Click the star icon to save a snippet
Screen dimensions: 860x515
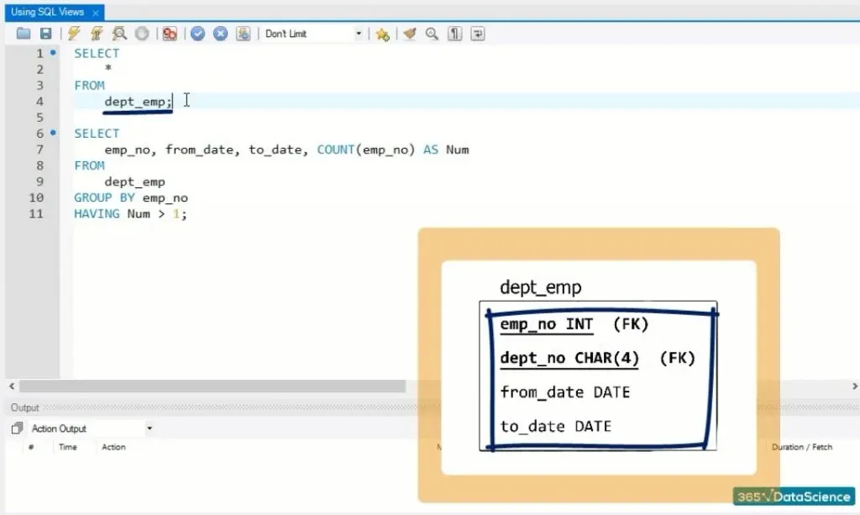pos(382,34)
